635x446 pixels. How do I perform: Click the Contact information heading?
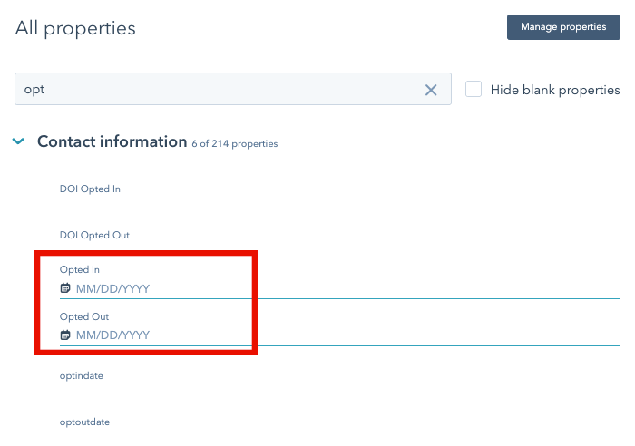pos(112,141)
